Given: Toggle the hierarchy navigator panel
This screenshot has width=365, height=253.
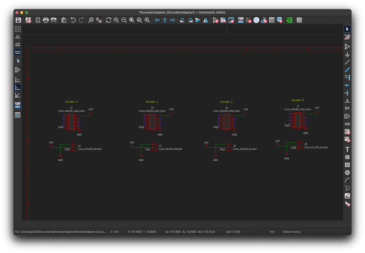Looking at the screenshot, I should [x=18, y=115].
